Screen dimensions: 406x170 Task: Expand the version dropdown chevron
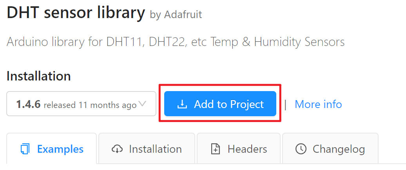pos(142,104)
